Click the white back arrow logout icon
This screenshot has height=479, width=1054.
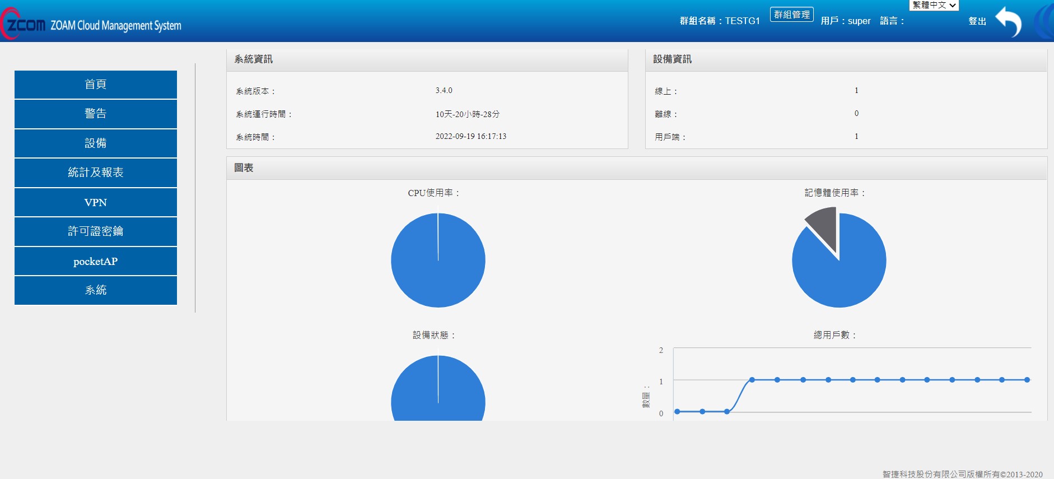pyautogui.click(x=1009, y=22)
